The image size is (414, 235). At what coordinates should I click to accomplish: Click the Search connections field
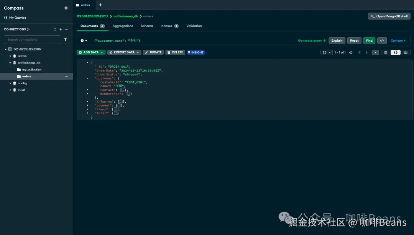32,39
